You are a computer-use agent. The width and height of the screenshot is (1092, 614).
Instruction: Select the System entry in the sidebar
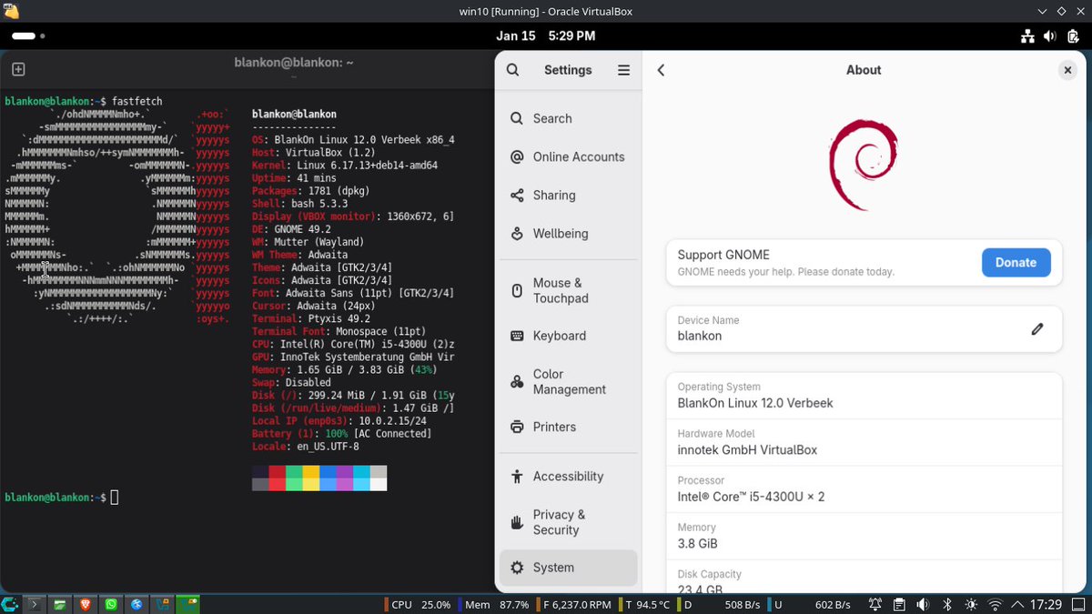[569, 568]
